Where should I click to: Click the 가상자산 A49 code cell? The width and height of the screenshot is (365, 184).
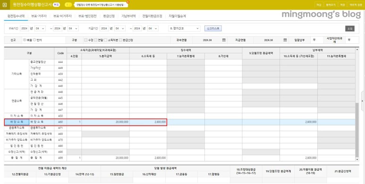pyautogui.click(x=60, y=68)
